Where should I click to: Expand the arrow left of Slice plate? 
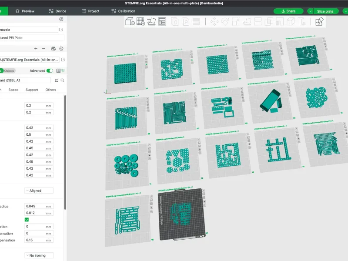310,11
